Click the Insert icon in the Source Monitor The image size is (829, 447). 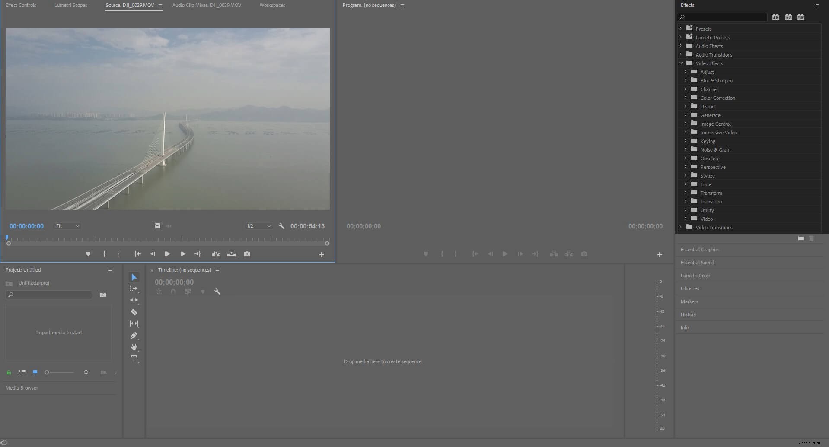coord(217,254)
